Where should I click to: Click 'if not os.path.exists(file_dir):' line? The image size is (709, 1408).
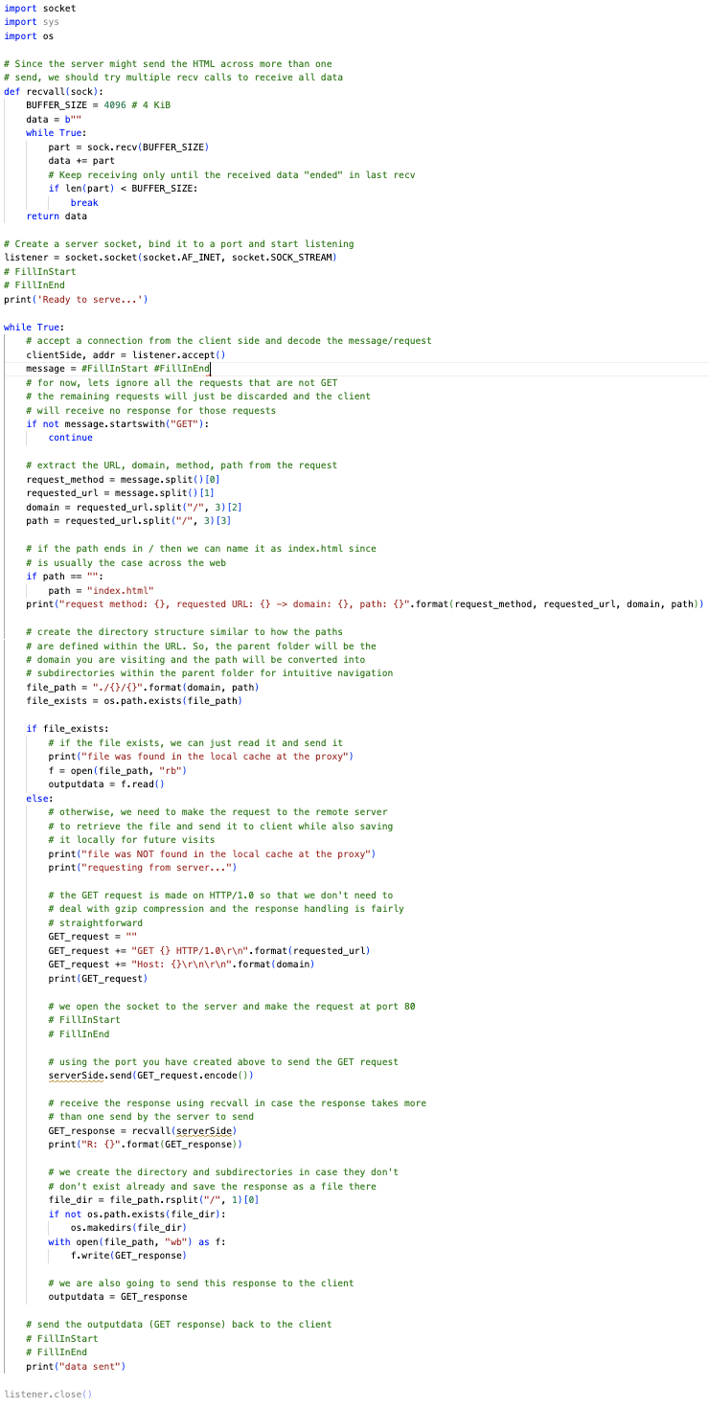tap(137, 1214)
